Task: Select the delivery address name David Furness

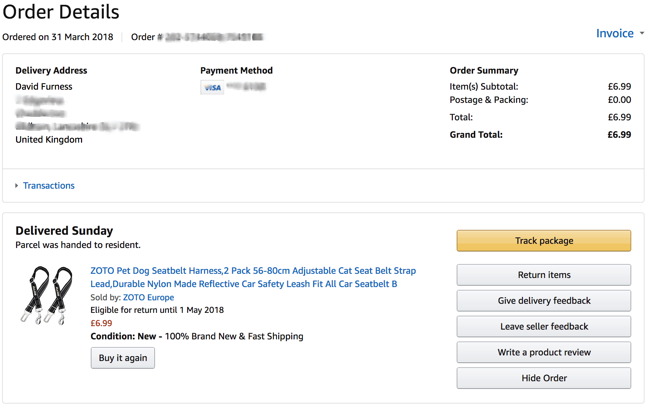Action: coord(44,86)
